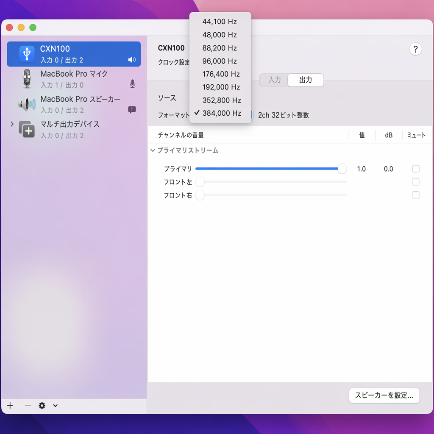Click the alert bubble icon on MacBook Pro スピーカー
Screen dimensions: 434x434
pos(132,110)
